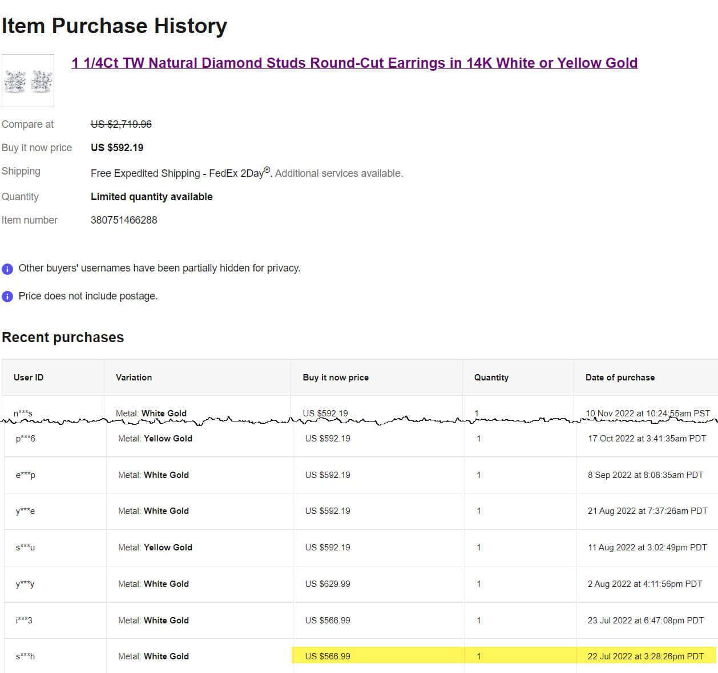This screenshot has height=673, width=718.
Task: Click user ID i***3
Action: tap(24, 621)
